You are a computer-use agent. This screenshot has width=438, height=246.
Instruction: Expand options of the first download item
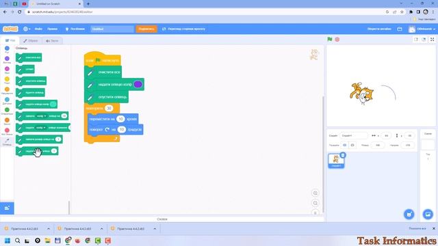click(49, 229)
